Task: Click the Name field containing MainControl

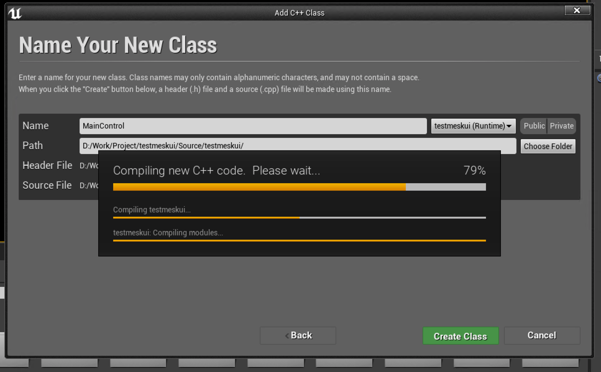Action: click(253, 126)
